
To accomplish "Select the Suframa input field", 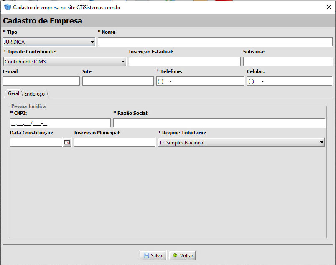I will 288,62.
